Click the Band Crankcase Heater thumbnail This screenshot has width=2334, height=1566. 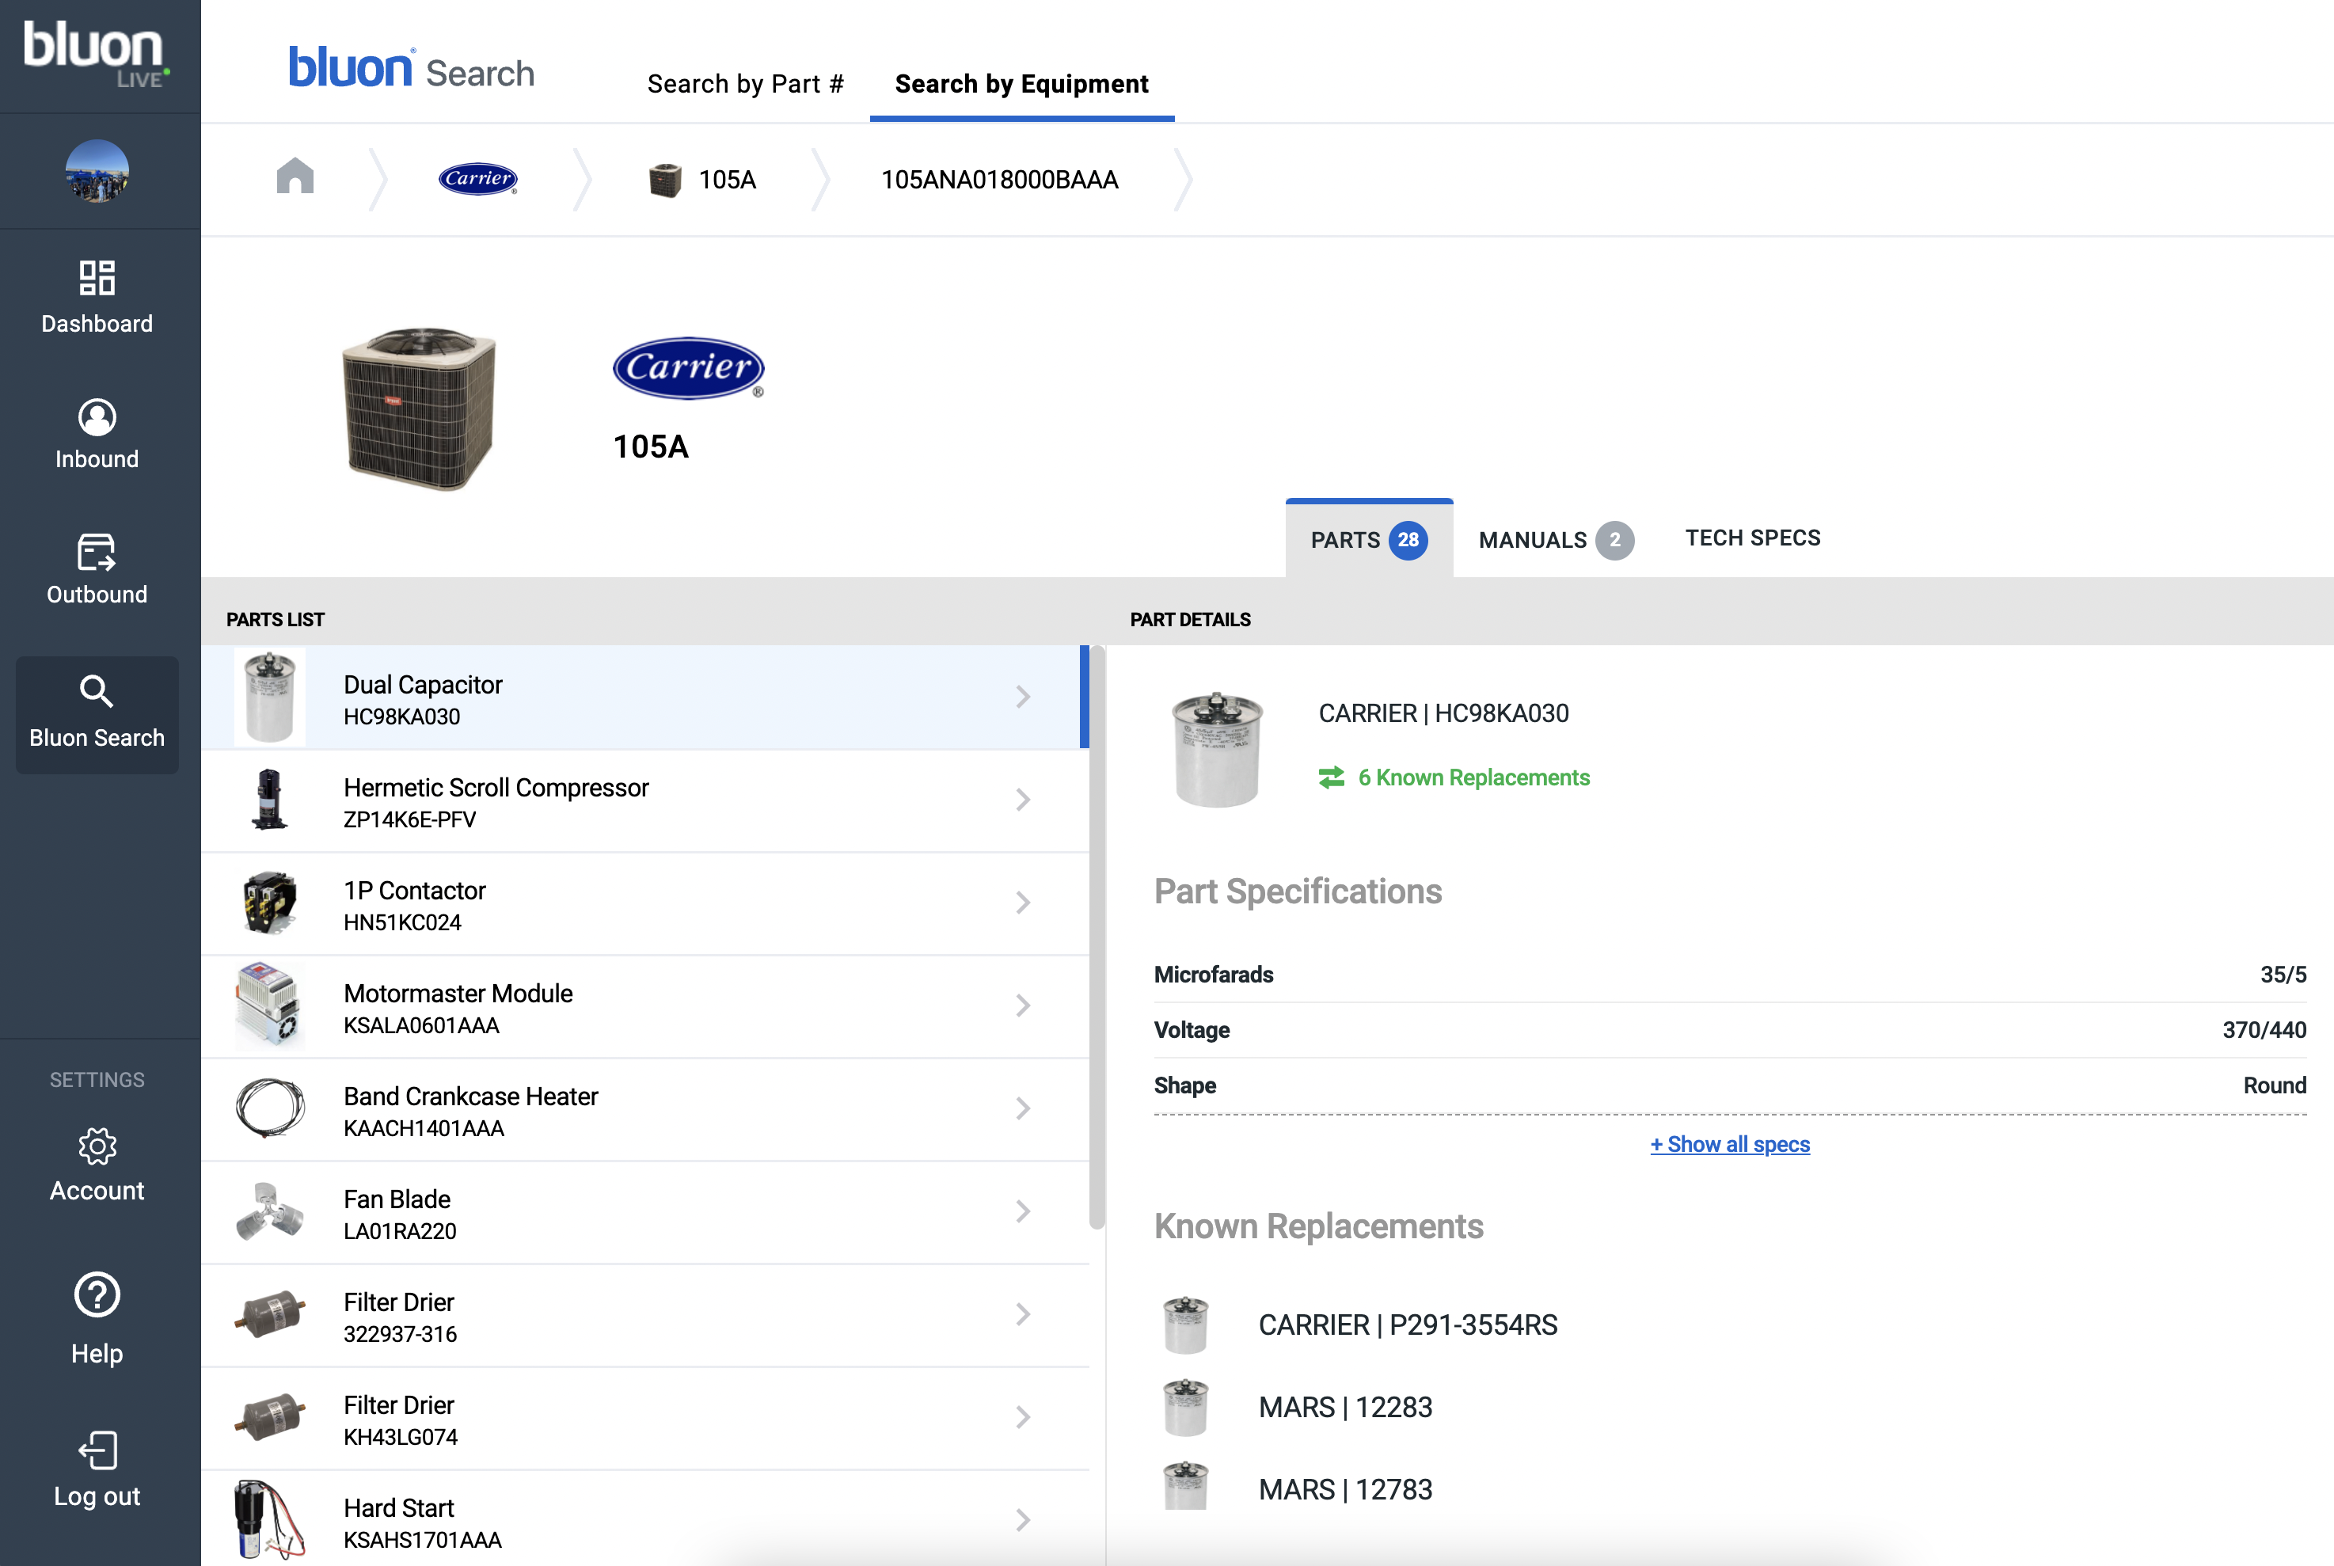[x=270, y=1108]
